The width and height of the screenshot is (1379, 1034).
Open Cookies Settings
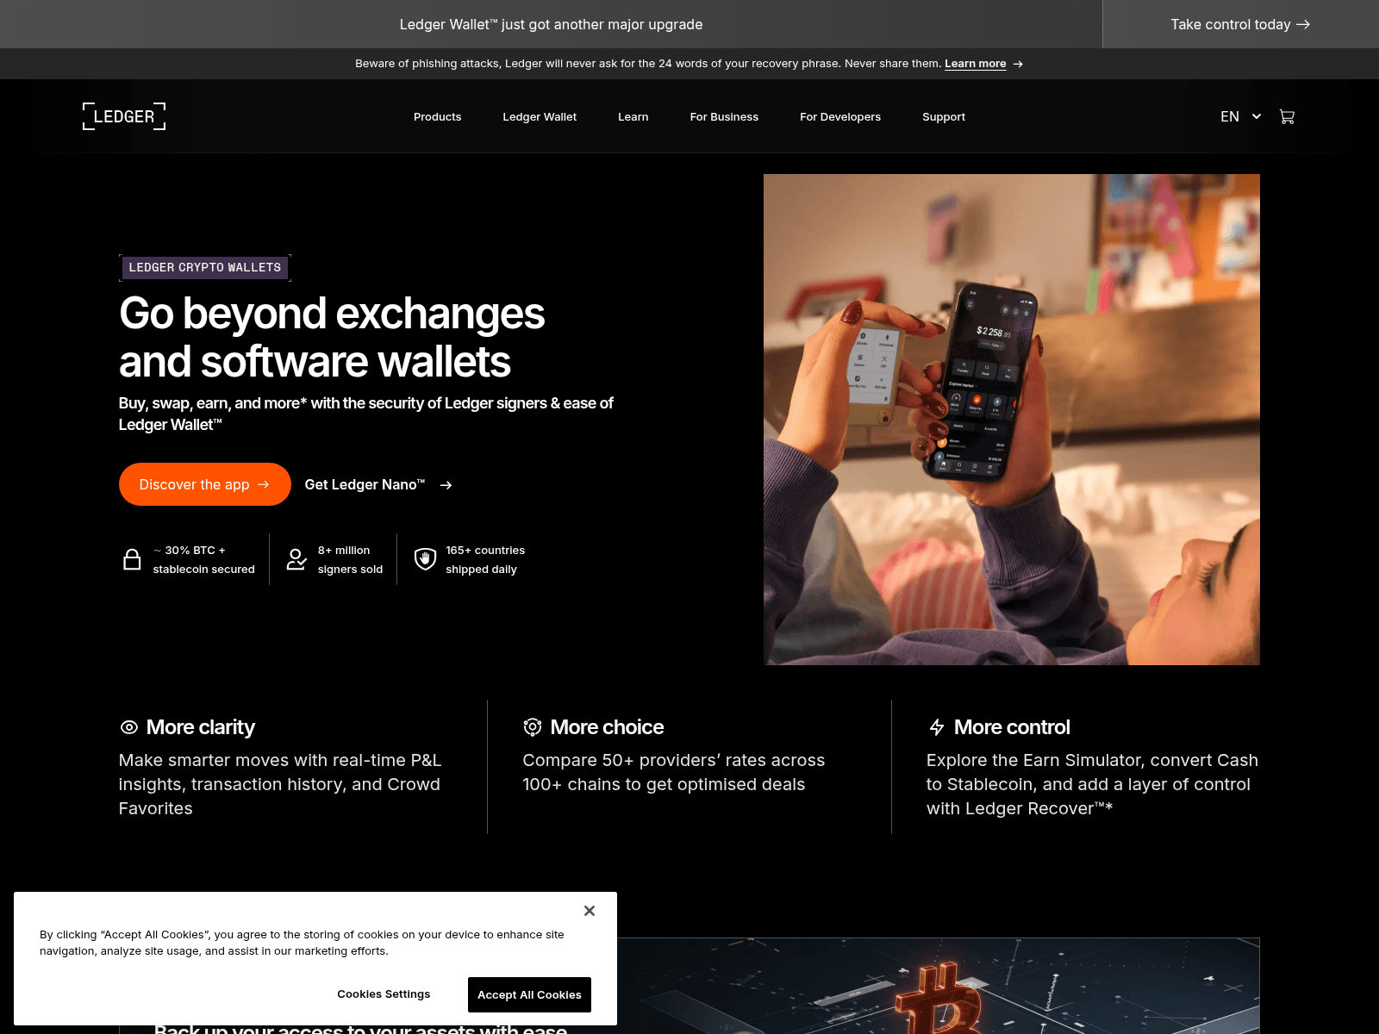(384, 994)
